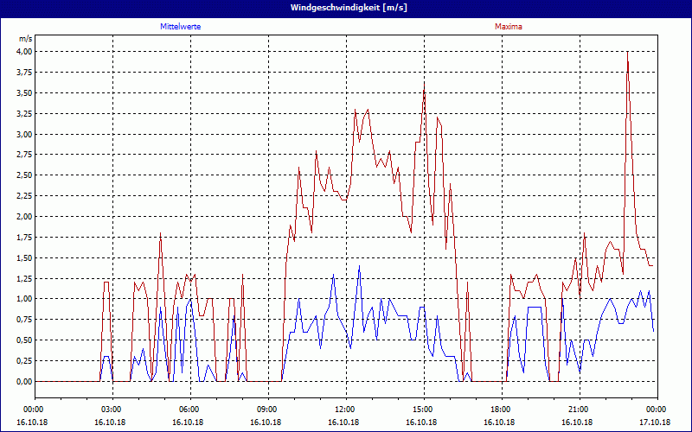Click the 3,00 y-axis value label
Screen dimensions: 692x432
coord(23,134)
